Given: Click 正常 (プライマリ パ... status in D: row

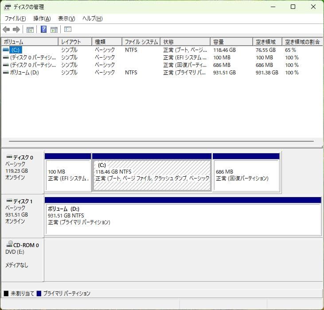Looking at the screenshot, I should (184, 73).
